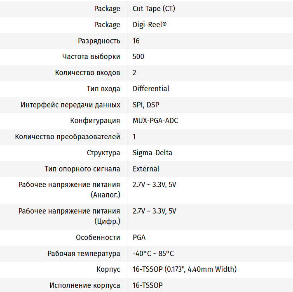Select the '-40°C ~ 85°C' temperature value
This screenshot has width=293, height=292.
153,254
